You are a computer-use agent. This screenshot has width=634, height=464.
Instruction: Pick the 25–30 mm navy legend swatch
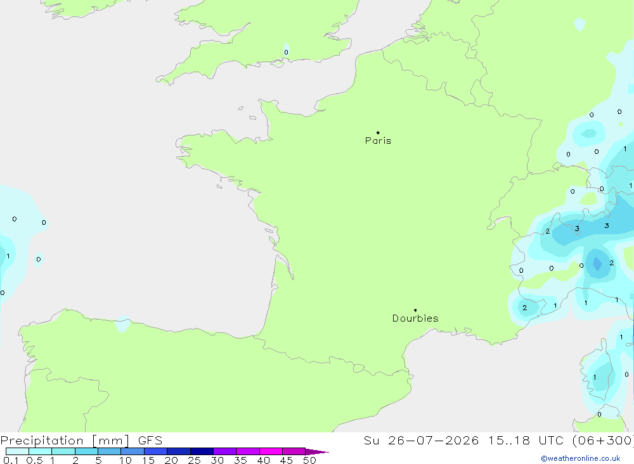(202, 451)
